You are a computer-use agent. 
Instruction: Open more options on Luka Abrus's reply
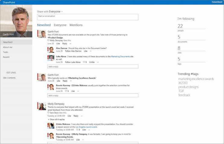click(98, 62)
